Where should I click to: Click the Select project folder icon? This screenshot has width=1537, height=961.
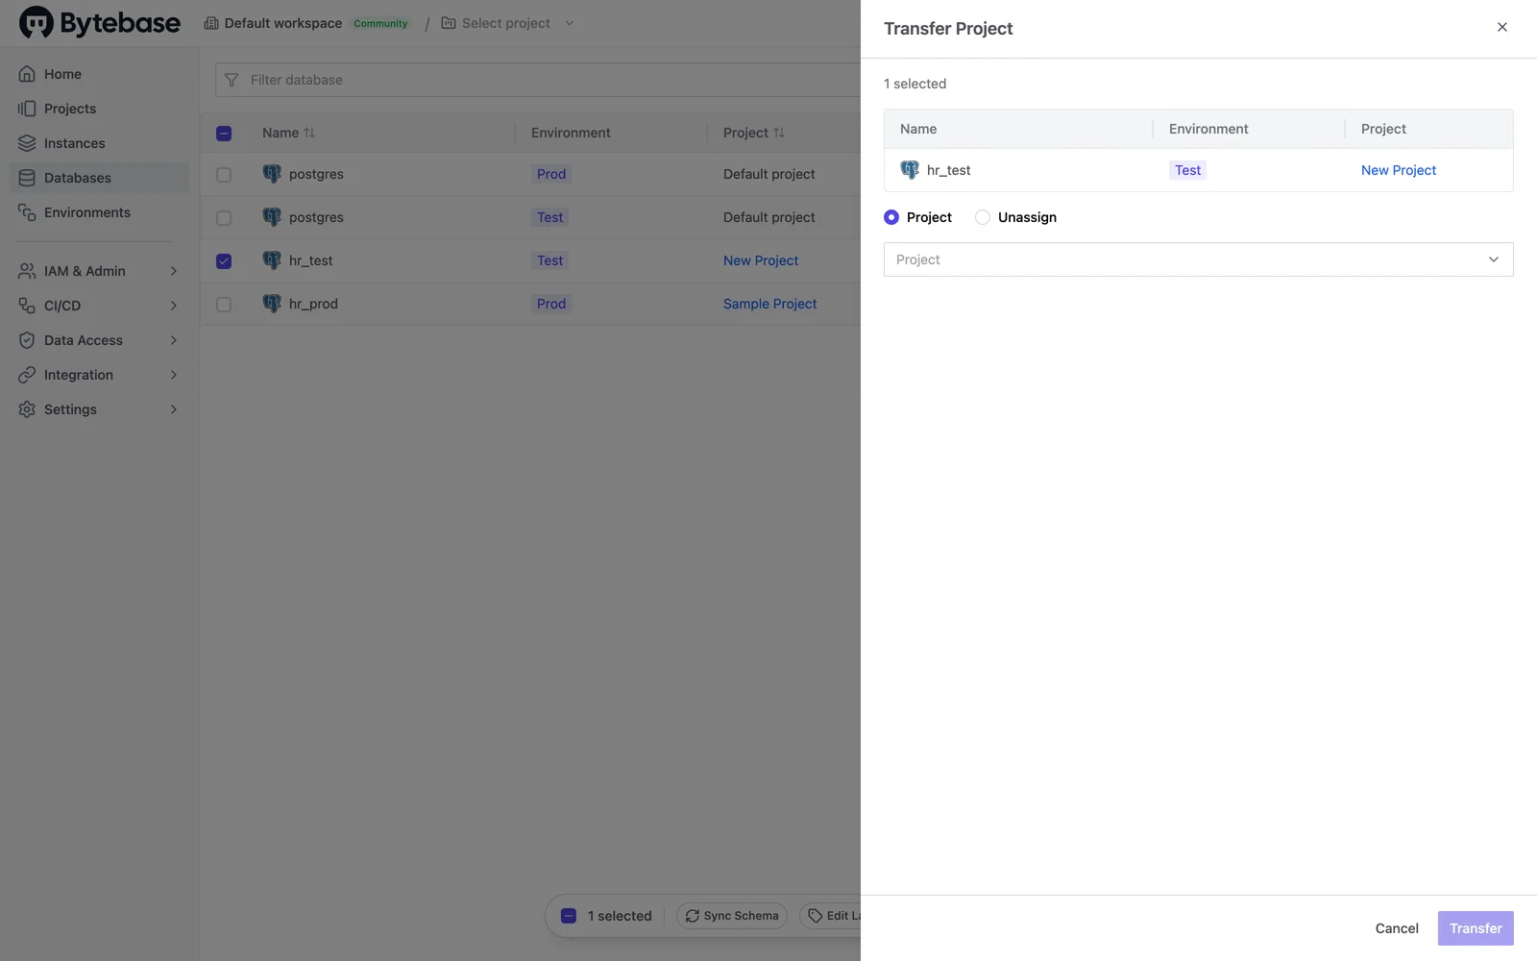pos(449,23)
